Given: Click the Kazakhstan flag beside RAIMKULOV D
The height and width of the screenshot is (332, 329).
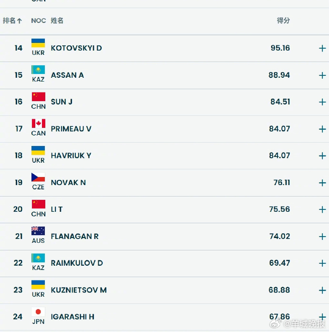Looking at the screenshot, I should click(38, 258).
